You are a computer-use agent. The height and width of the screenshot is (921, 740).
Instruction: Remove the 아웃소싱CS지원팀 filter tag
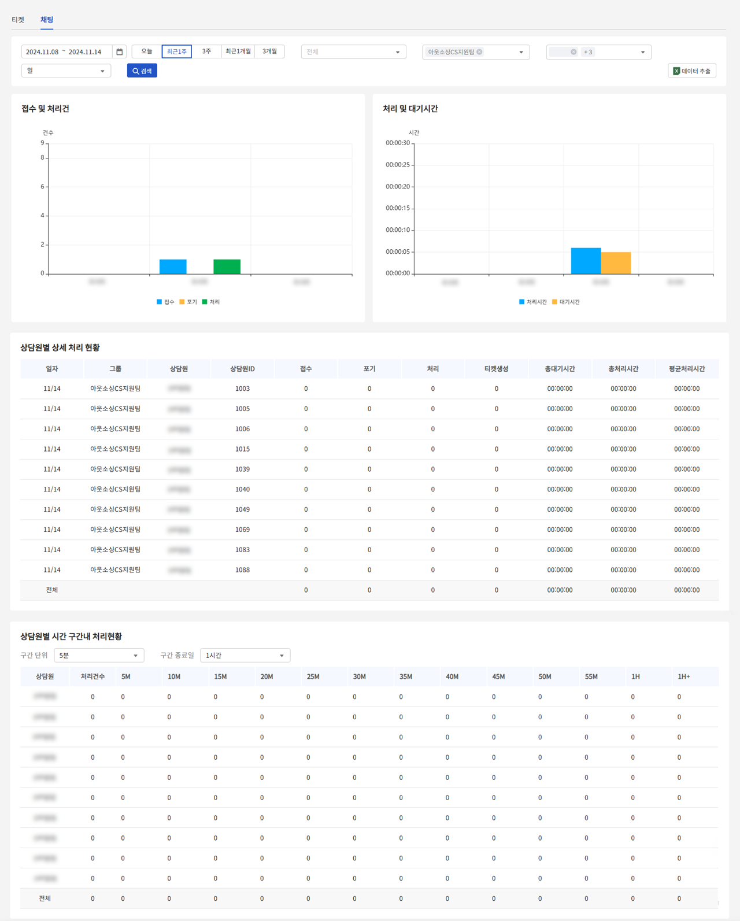(479, 52)
